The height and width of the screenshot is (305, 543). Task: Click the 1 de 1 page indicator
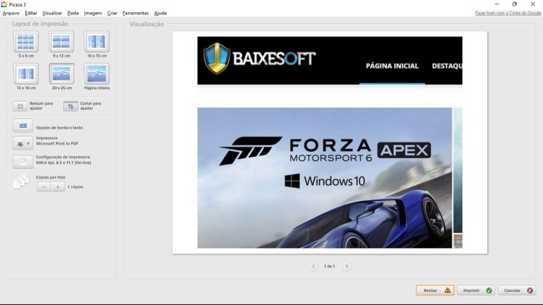click(329, 267)
